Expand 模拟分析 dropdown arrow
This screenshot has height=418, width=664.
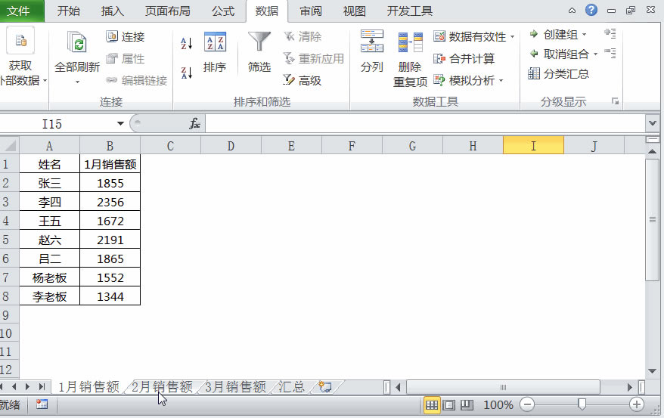[x=501, y=80]
